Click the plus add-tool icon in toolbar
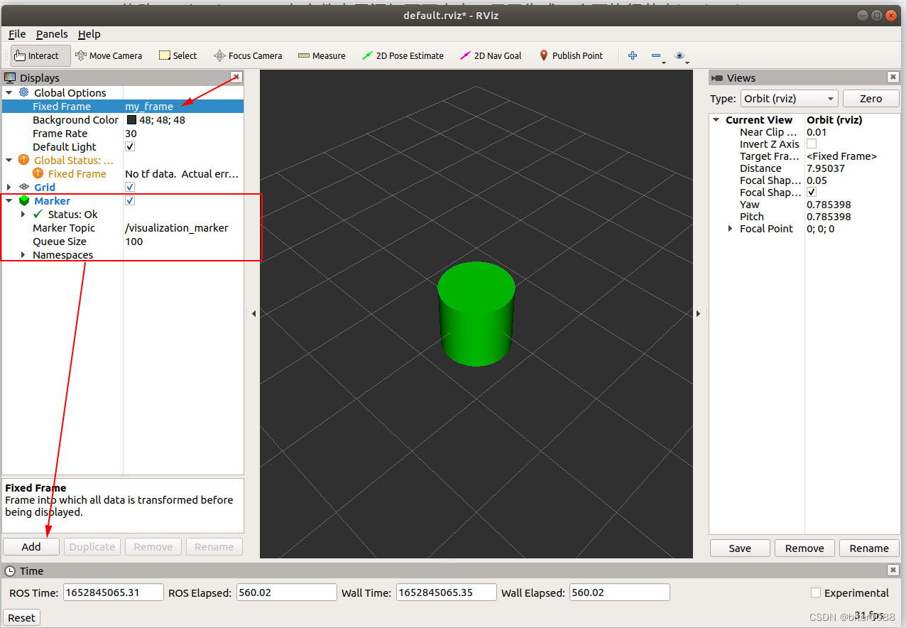The height and width of the screenshot is (628, 906). pos(633,55)
